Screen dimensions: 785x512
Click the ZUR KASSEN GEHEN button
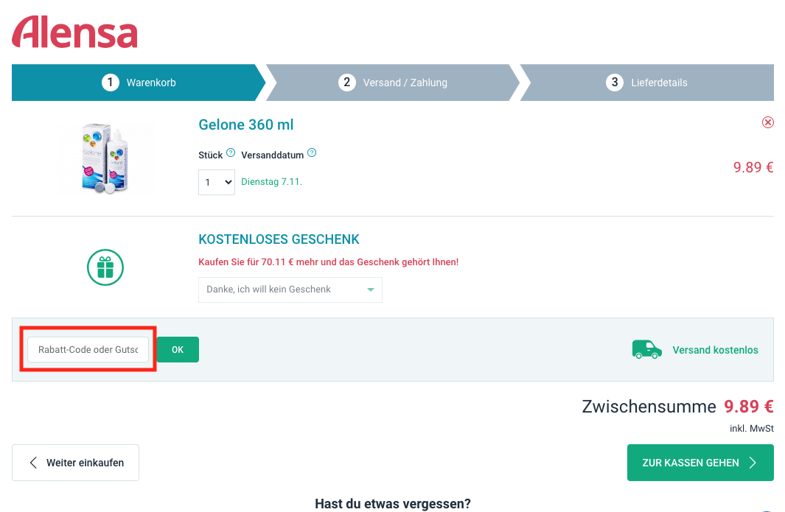click(x=700, y=463)
